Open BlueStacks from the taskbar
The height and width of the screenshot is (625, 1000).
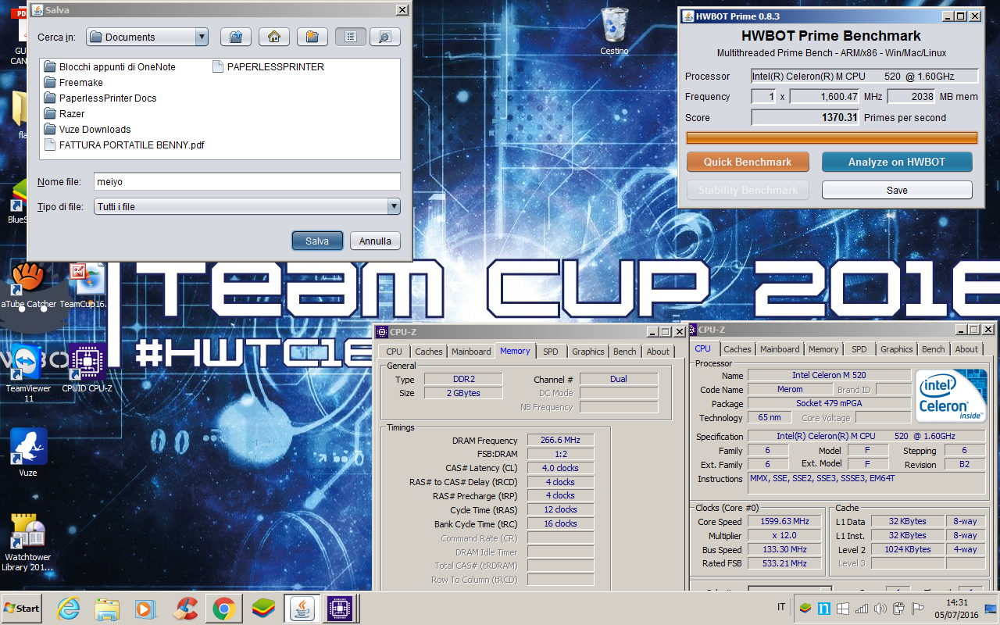(263, 608)
